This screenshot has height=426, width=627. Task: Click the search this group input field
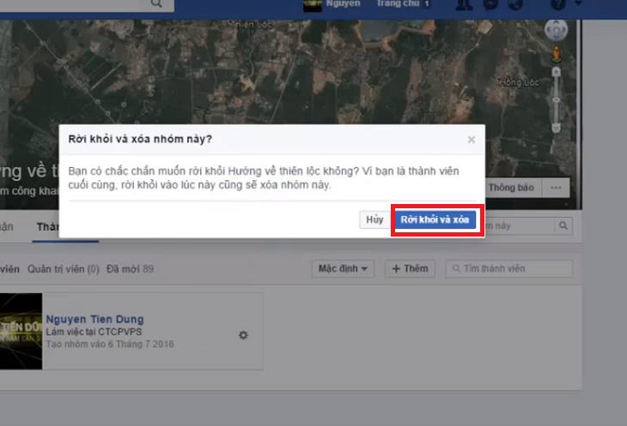tap(520, 225)
